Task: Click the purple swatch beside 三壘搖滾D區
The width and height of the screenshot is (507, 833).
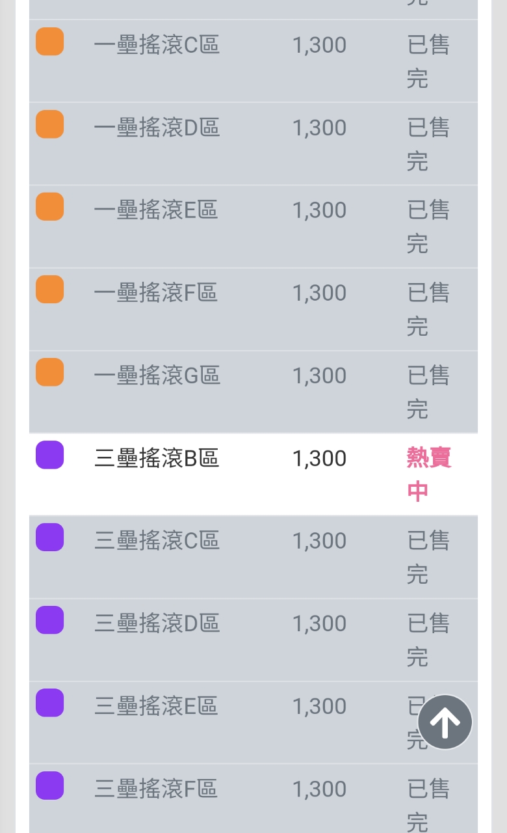Action: [49, 620]
